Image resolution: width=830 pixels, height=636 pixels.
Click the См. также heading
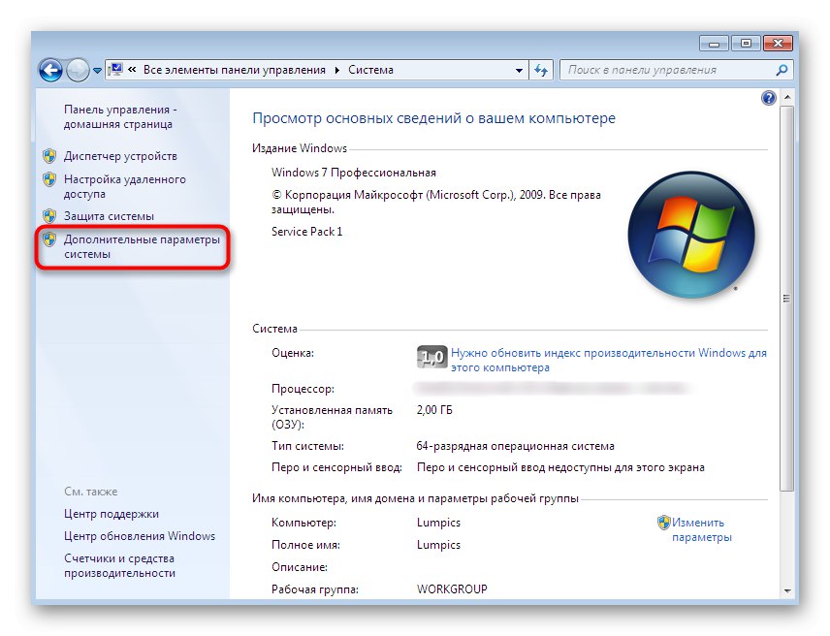tap(90, 492)
